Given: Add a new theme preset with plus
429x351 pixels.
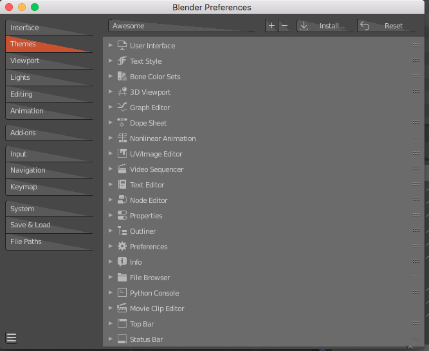Looking at the screenshot, I should coord(271,26).
